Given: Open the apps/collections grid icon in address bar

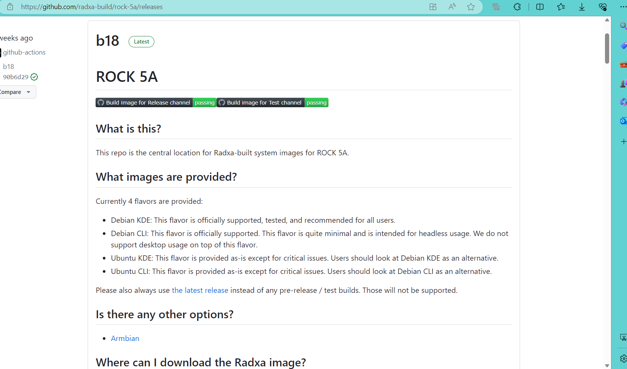Looking at the screenshot, I should coord(433,7).
